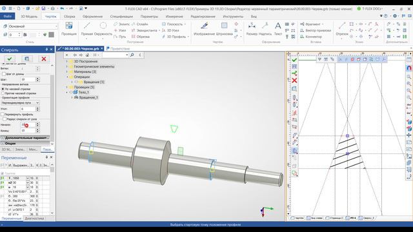Select the Проекция tool in the ribbon
This screenshot has width=413, height=232.
click(69, 29)
